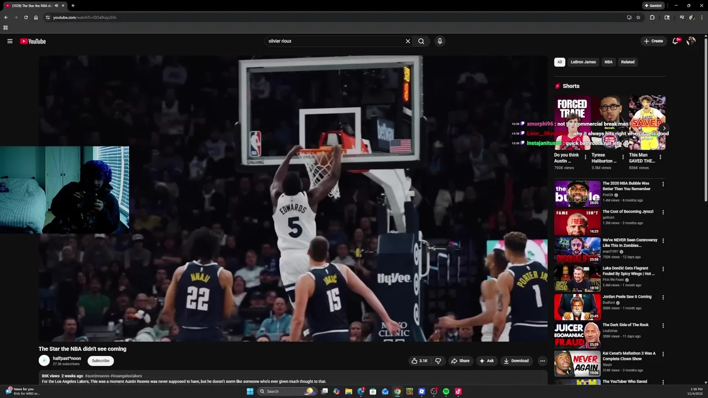The height and width of the screenshot is (398, 708).
Task: Open We've NEVER Seen Controversy video thumbnail
Action: point(577,250)
